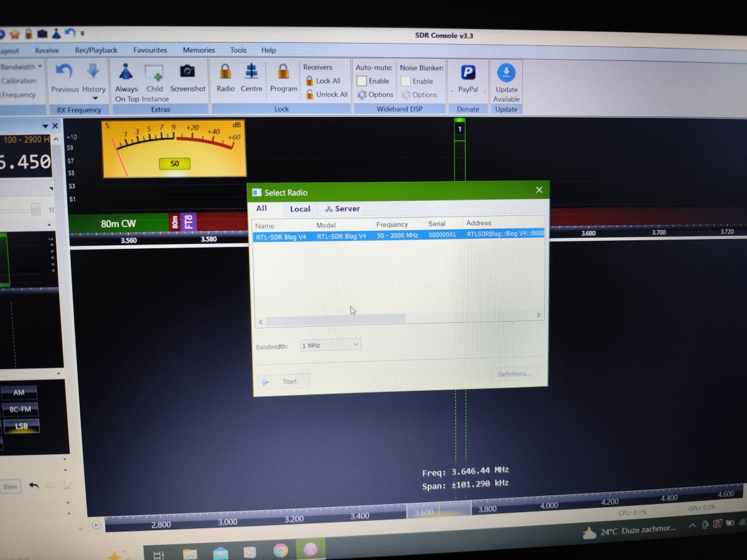Lock the Program
Viewport: 747px width, 560px height.
click(x=283, y=78)
